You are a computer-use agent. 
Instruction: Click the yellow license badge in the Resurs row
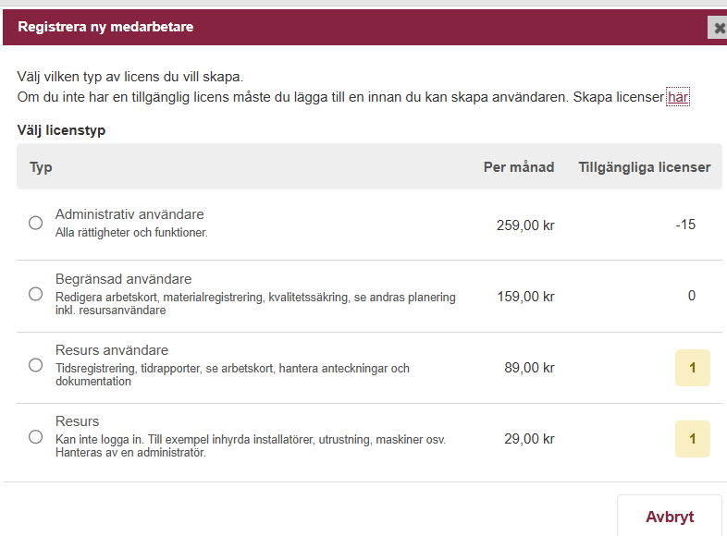693,439
